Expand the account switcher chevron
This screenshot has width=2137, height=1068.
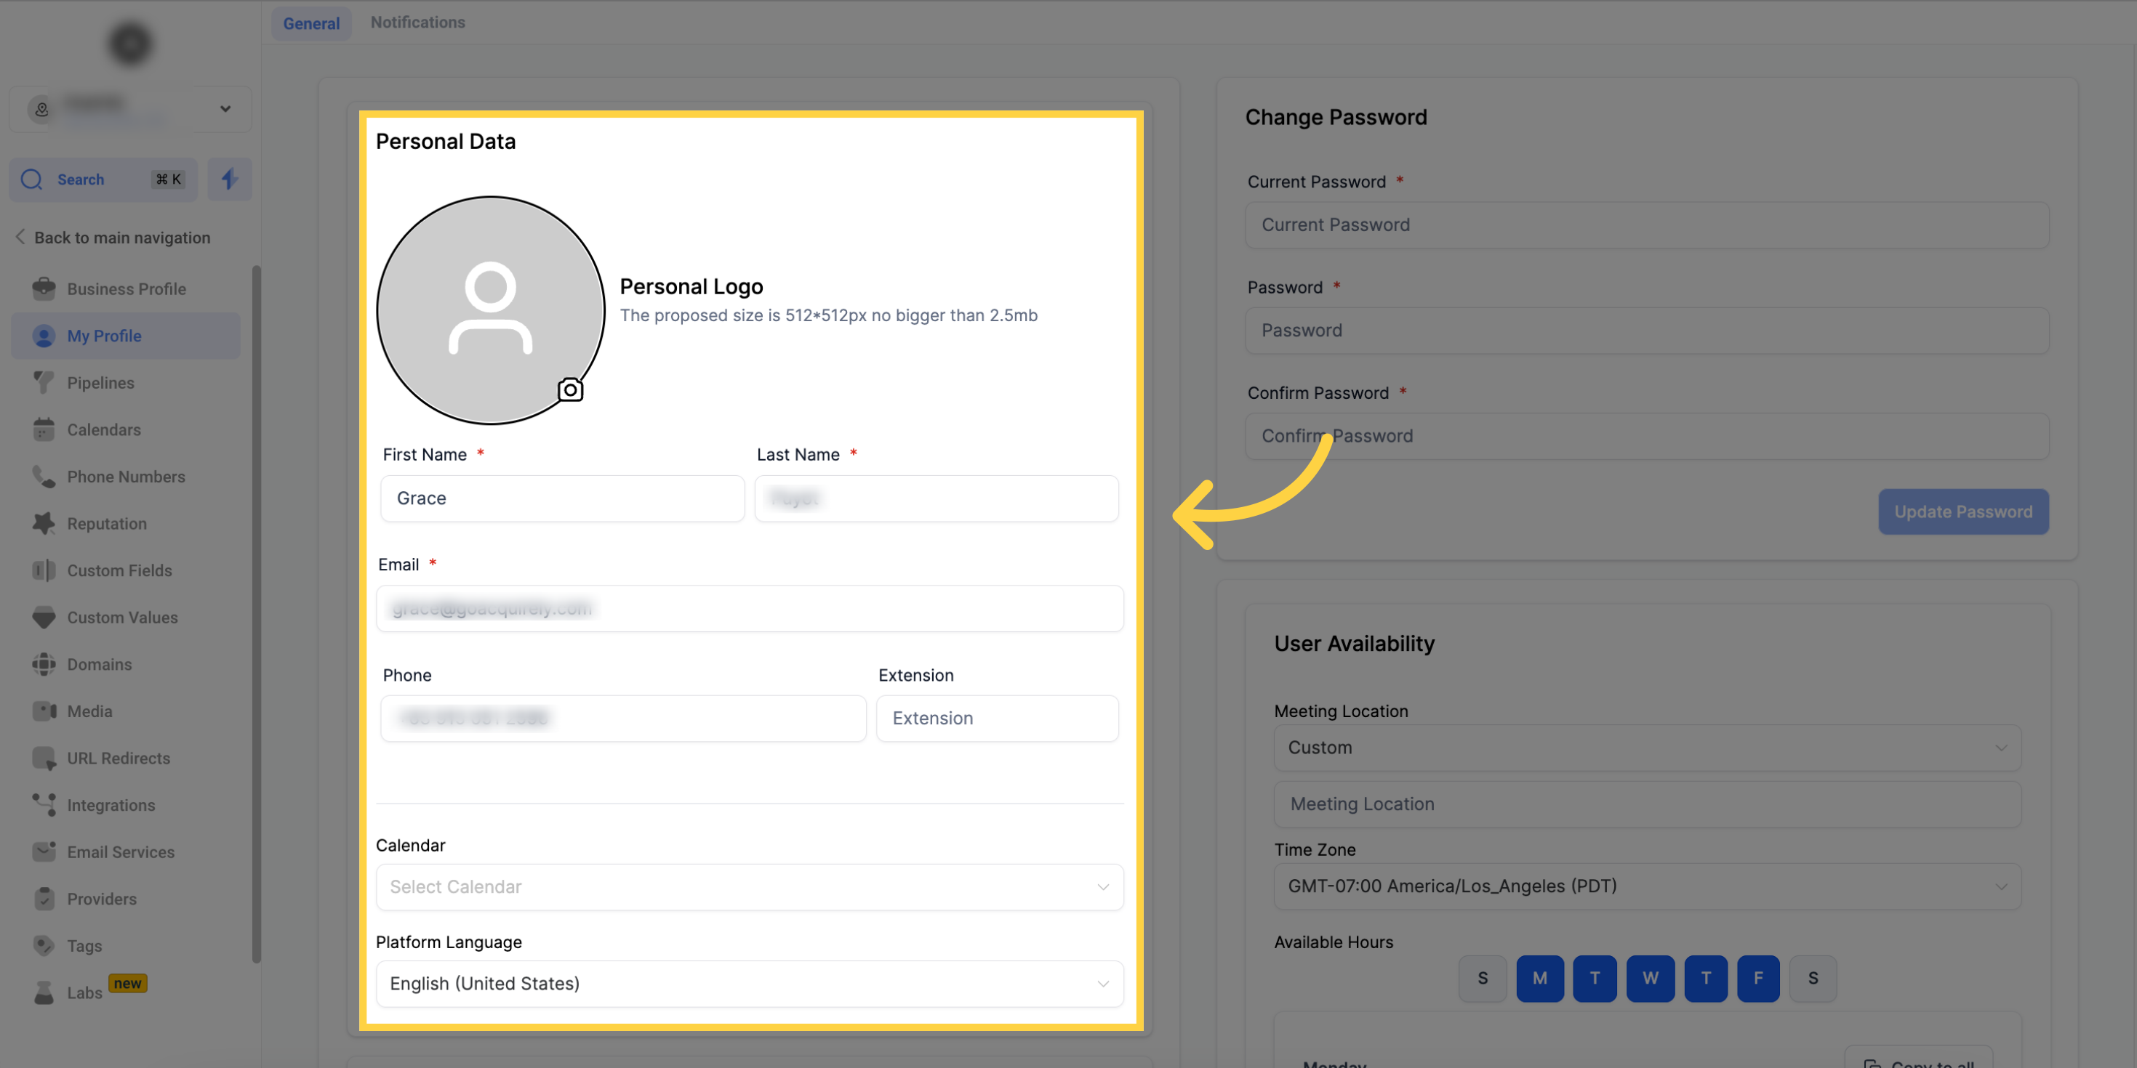225,109
